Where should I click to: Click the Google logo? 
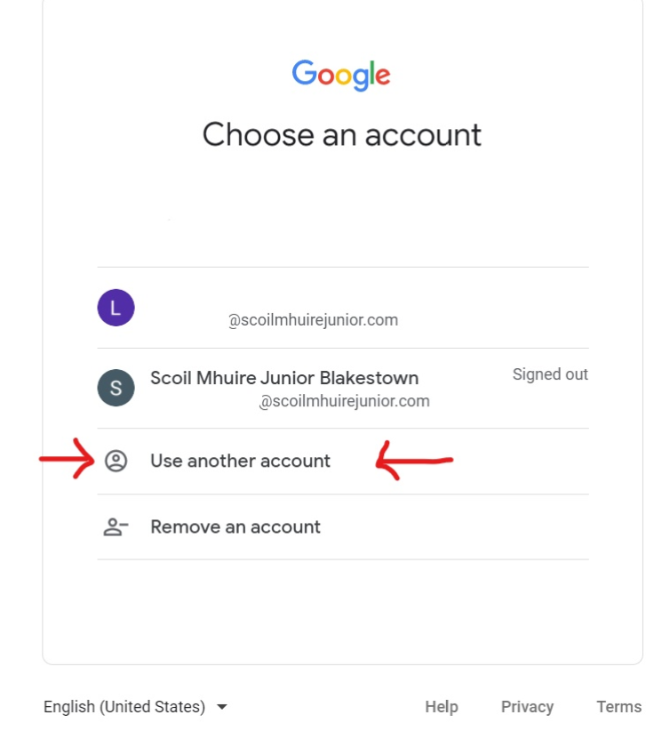coord(341,75)
